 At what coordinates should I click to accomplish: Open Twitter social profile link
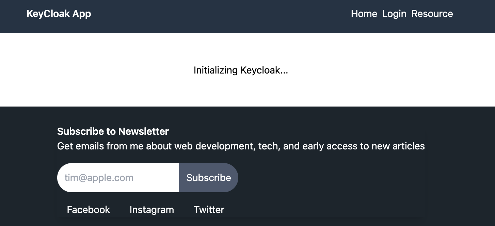click(209, 210)
